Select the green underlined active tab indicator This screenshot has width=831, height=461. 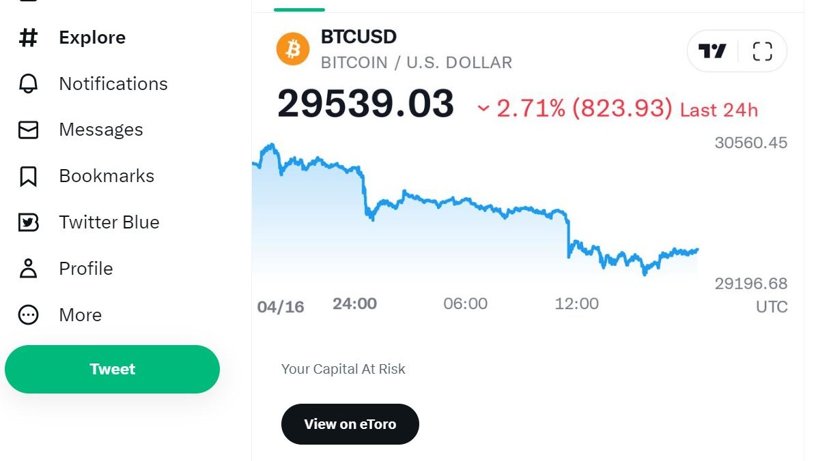(x=299, y=10)
